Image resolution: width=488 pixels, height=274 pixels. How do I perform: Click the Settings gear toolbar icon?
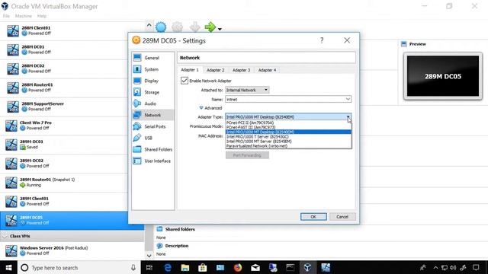tap(178, 27)
